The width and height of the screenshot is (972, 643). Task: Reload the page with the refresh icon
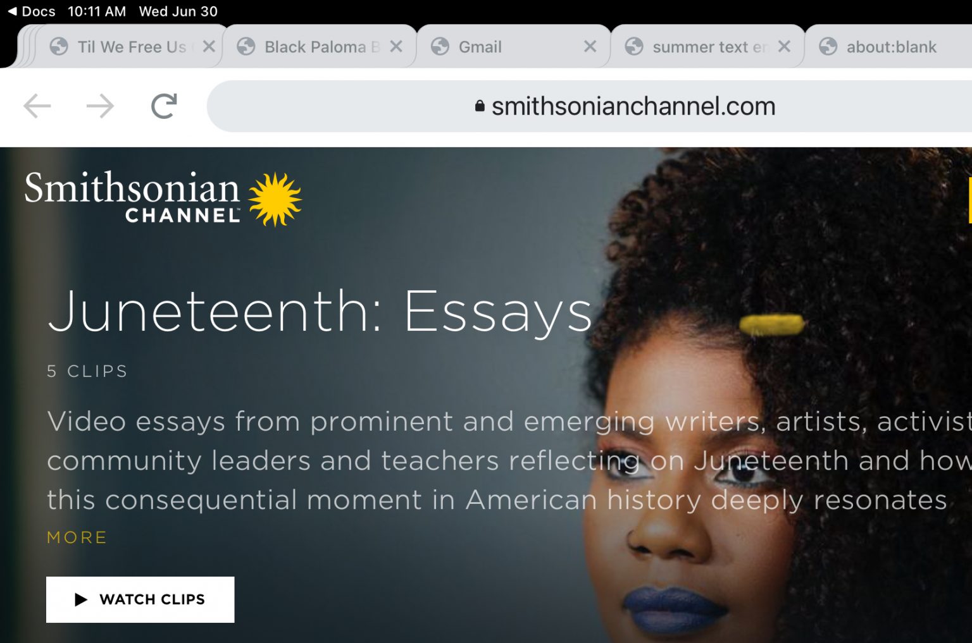[x=164, y=106]
